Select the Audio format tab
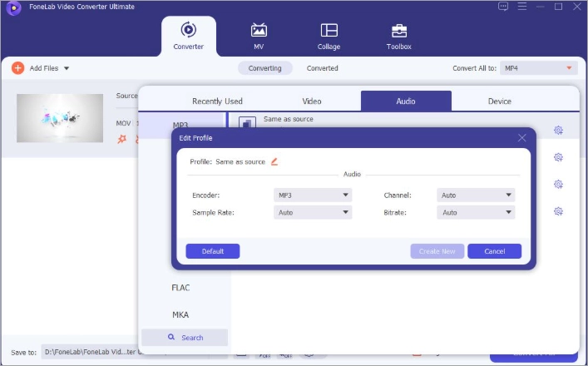This screenshot has height=366, width=588. coord(406,101)
